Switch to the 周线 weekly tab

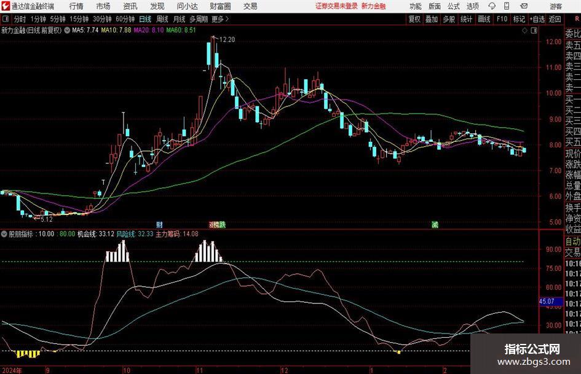coord(162,19)
